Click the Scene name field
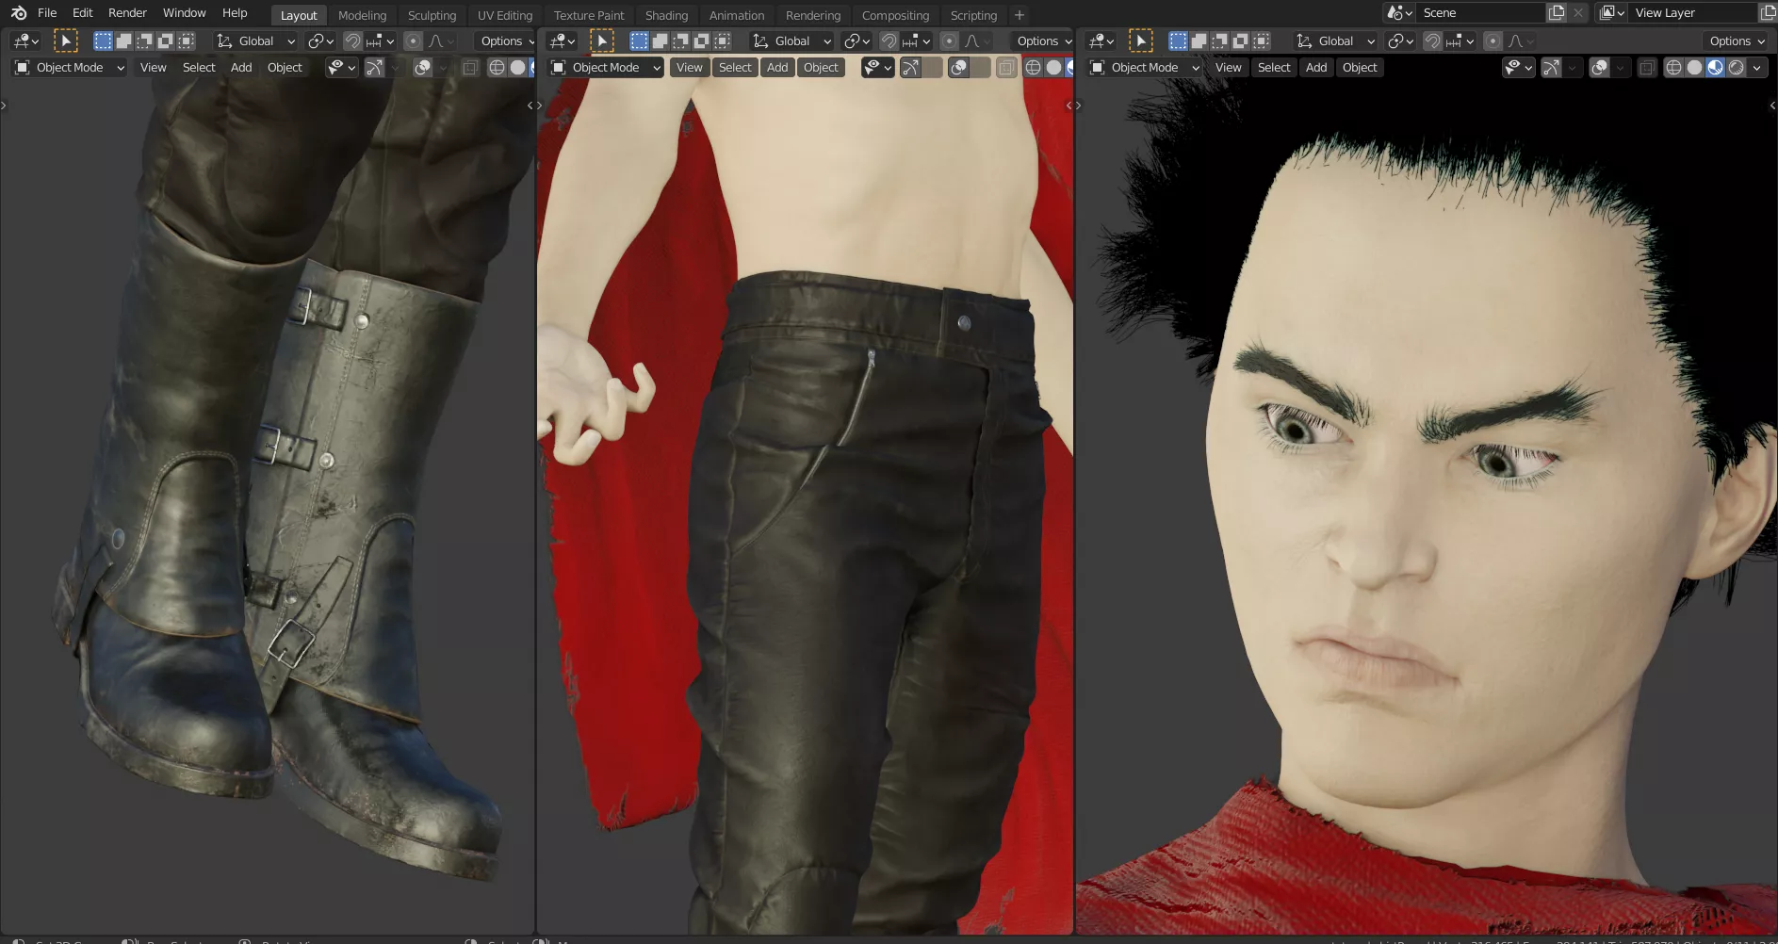This screenshot has width=1778, height=944. coord(1479,13)
